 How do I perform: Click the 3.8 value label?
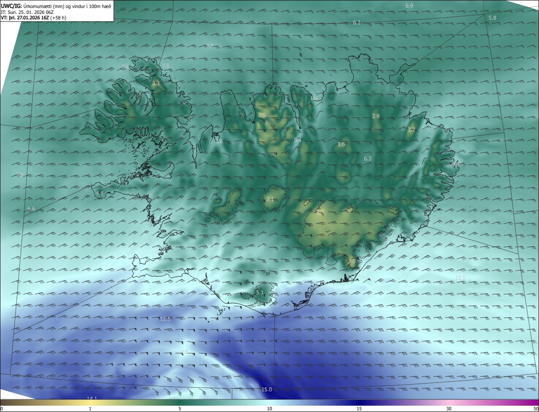(376, 116)
